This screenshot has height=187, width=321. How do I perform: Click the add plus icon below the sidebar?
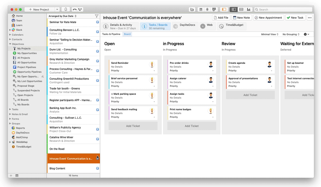11,176
